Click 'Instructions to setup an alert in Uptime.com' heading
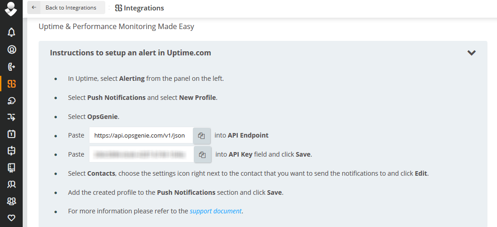This screenshot has height=227, width=497. point(130,53)
